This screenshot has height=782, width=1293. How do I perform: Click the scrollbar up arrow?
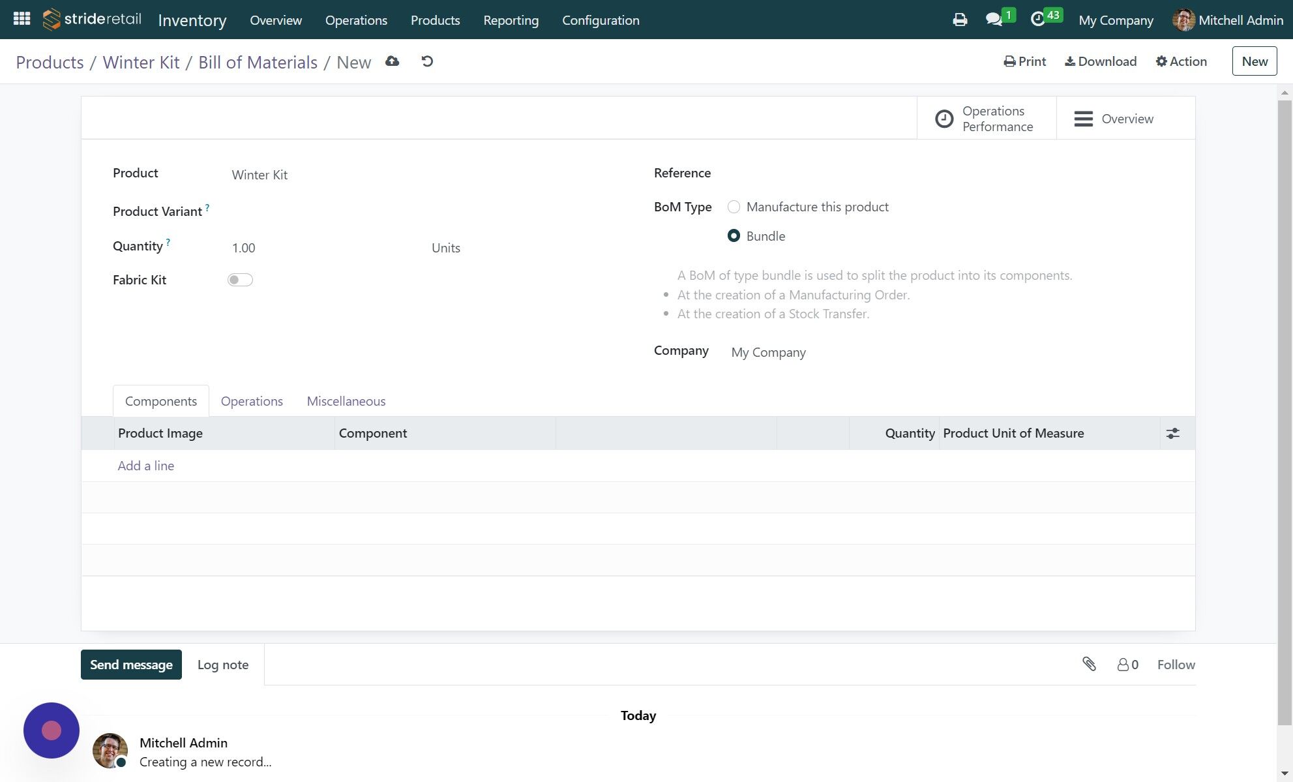tap(1285, 92)
